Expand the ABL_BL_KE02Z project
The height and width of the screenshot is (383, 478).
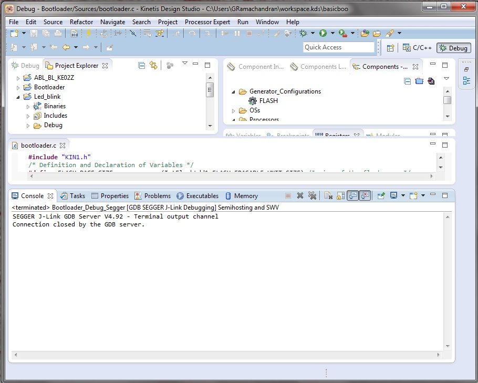[18, 78]
